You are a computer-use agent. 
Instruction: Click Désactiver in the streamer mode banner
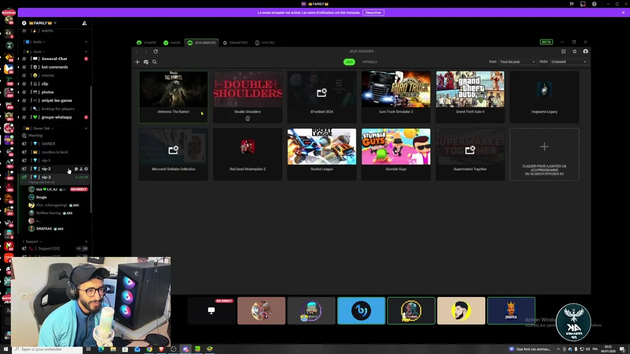click(373, 12)
